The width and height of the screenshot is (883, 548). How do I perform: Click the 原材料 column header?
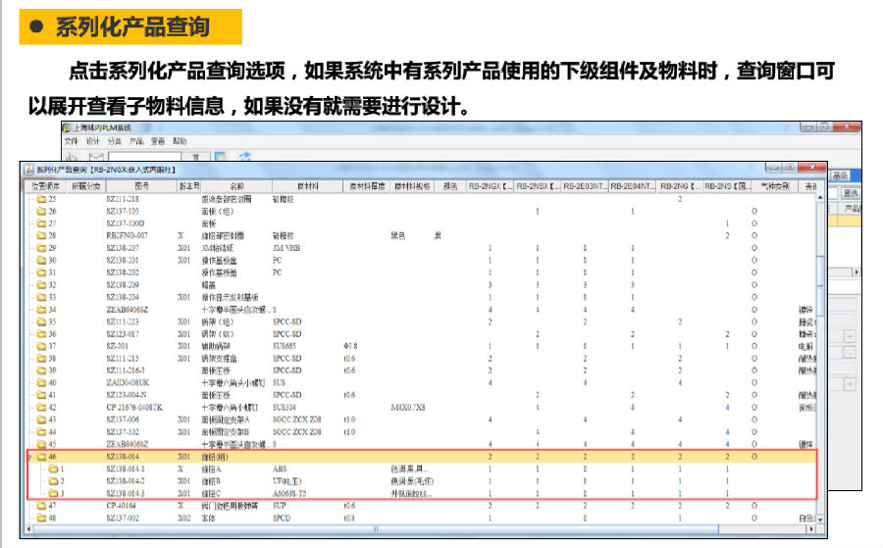(308, 186)
